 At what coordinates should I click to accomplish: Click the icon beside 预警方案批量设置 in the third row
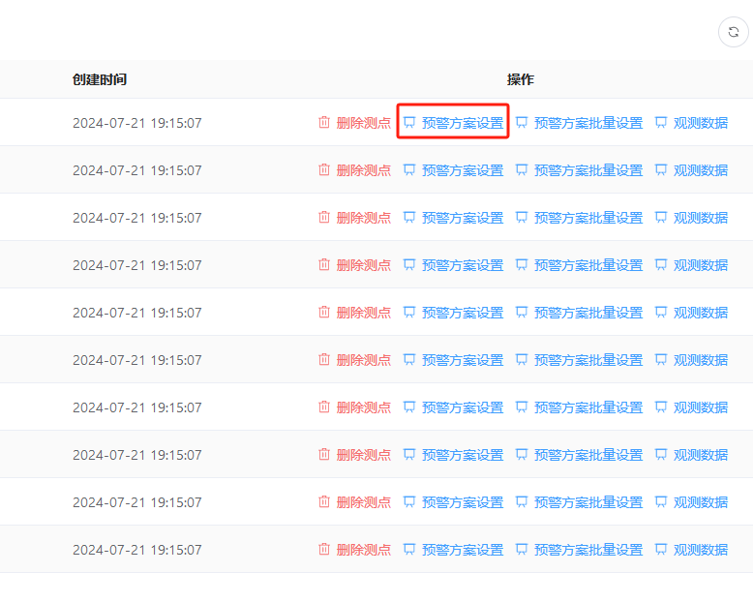(x=522, y=218)
